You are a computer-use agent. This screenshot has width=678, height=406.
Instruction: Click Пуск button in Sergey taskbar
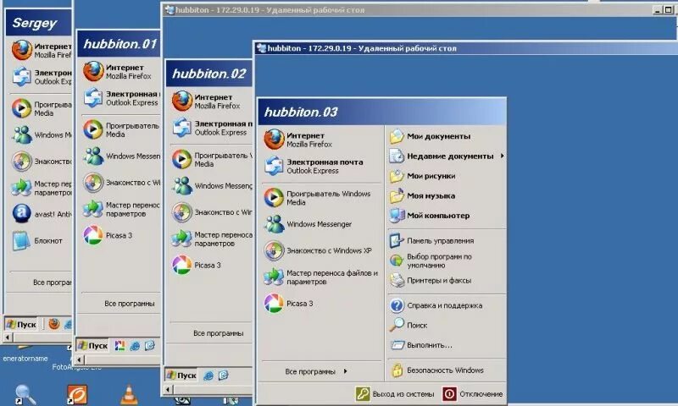(22, 324)
